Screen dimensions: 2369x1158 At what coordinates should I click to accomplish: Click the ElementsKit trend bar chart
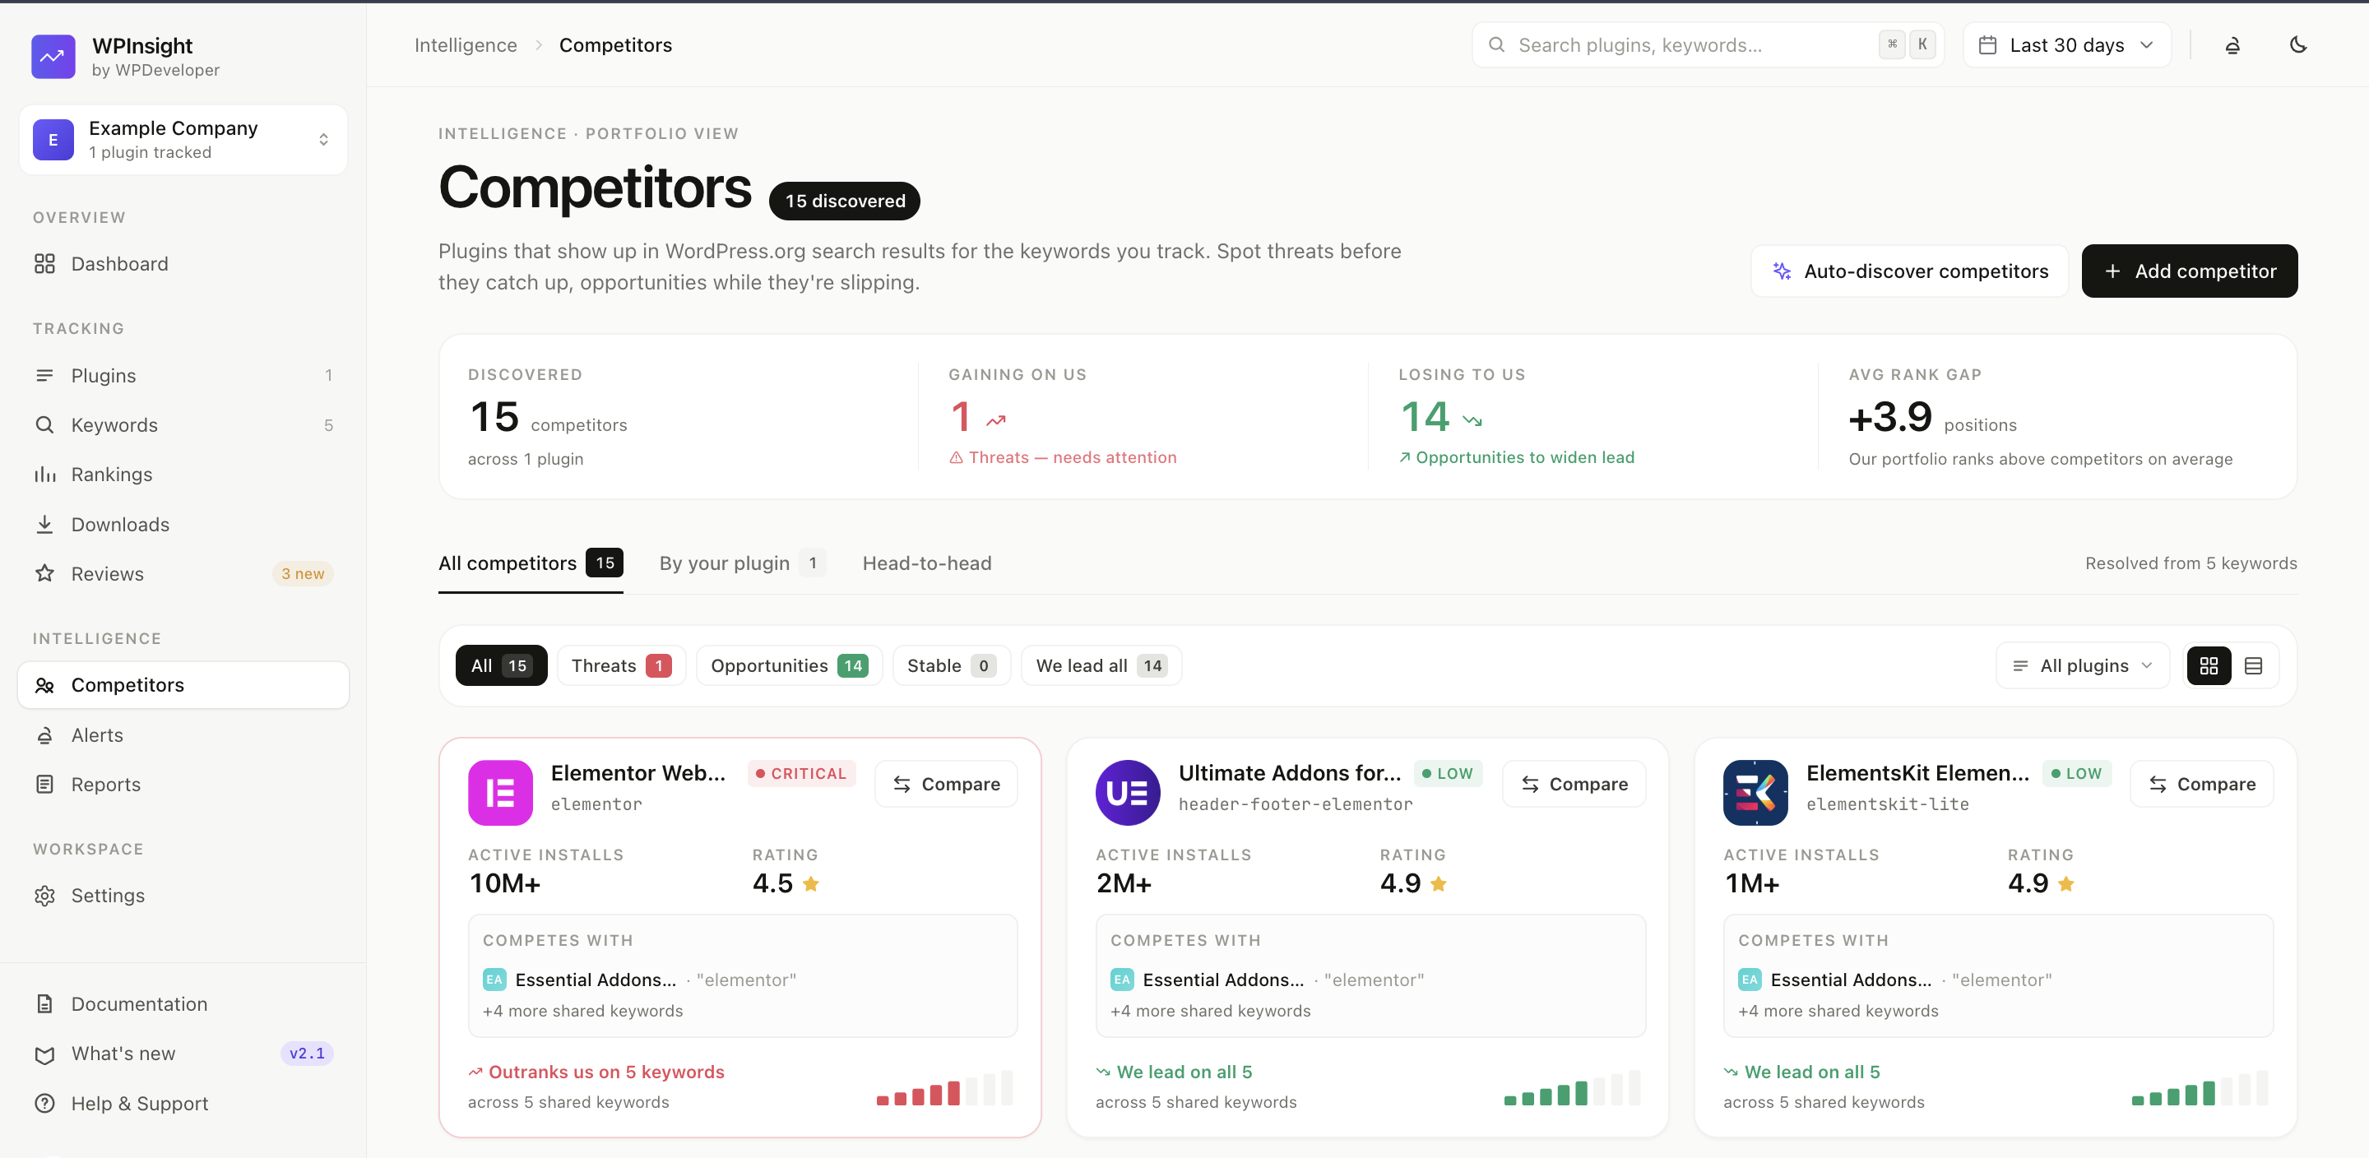point(2200,1087)
